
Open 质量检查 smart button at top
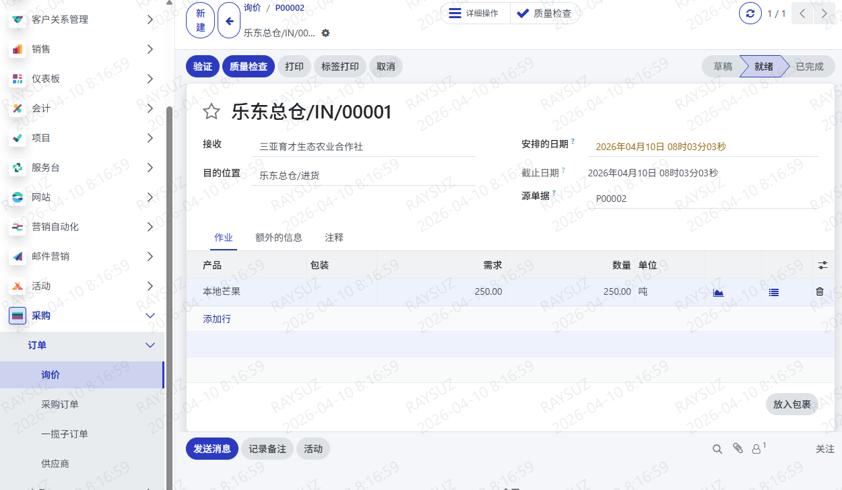(x=545, y=13)
